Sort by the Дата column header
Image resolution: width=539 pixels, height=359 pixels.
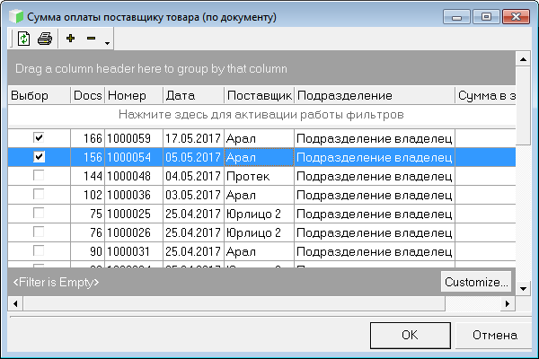(x=193, y=95)
